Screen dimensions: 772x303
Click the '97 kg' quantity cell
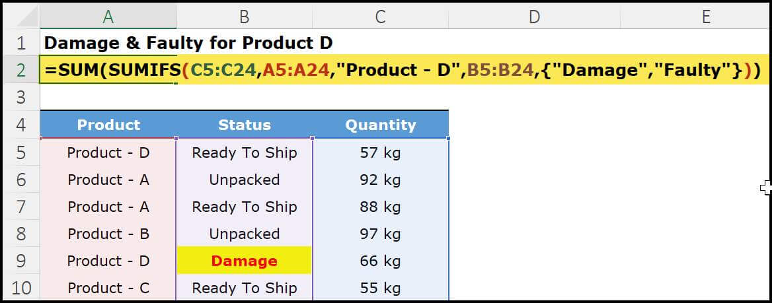pos(381,234)
